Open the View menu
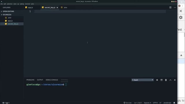Viewport: 185px width, 104px height. coord(15,4)
